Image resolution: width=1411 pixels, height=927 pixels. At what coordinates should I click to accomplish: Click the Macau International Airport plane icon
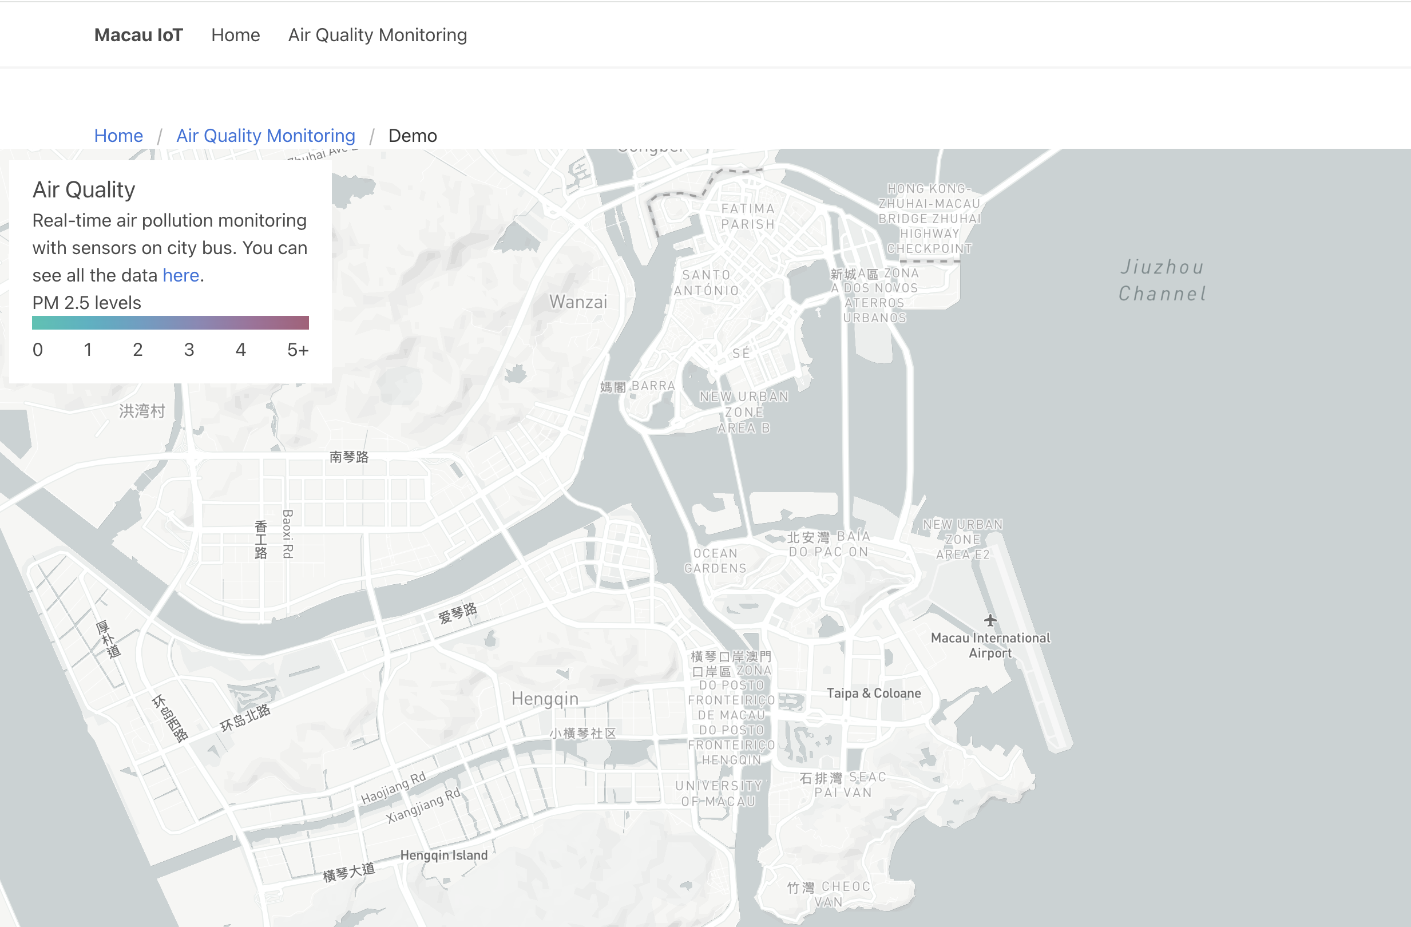[x=990, y=620]
